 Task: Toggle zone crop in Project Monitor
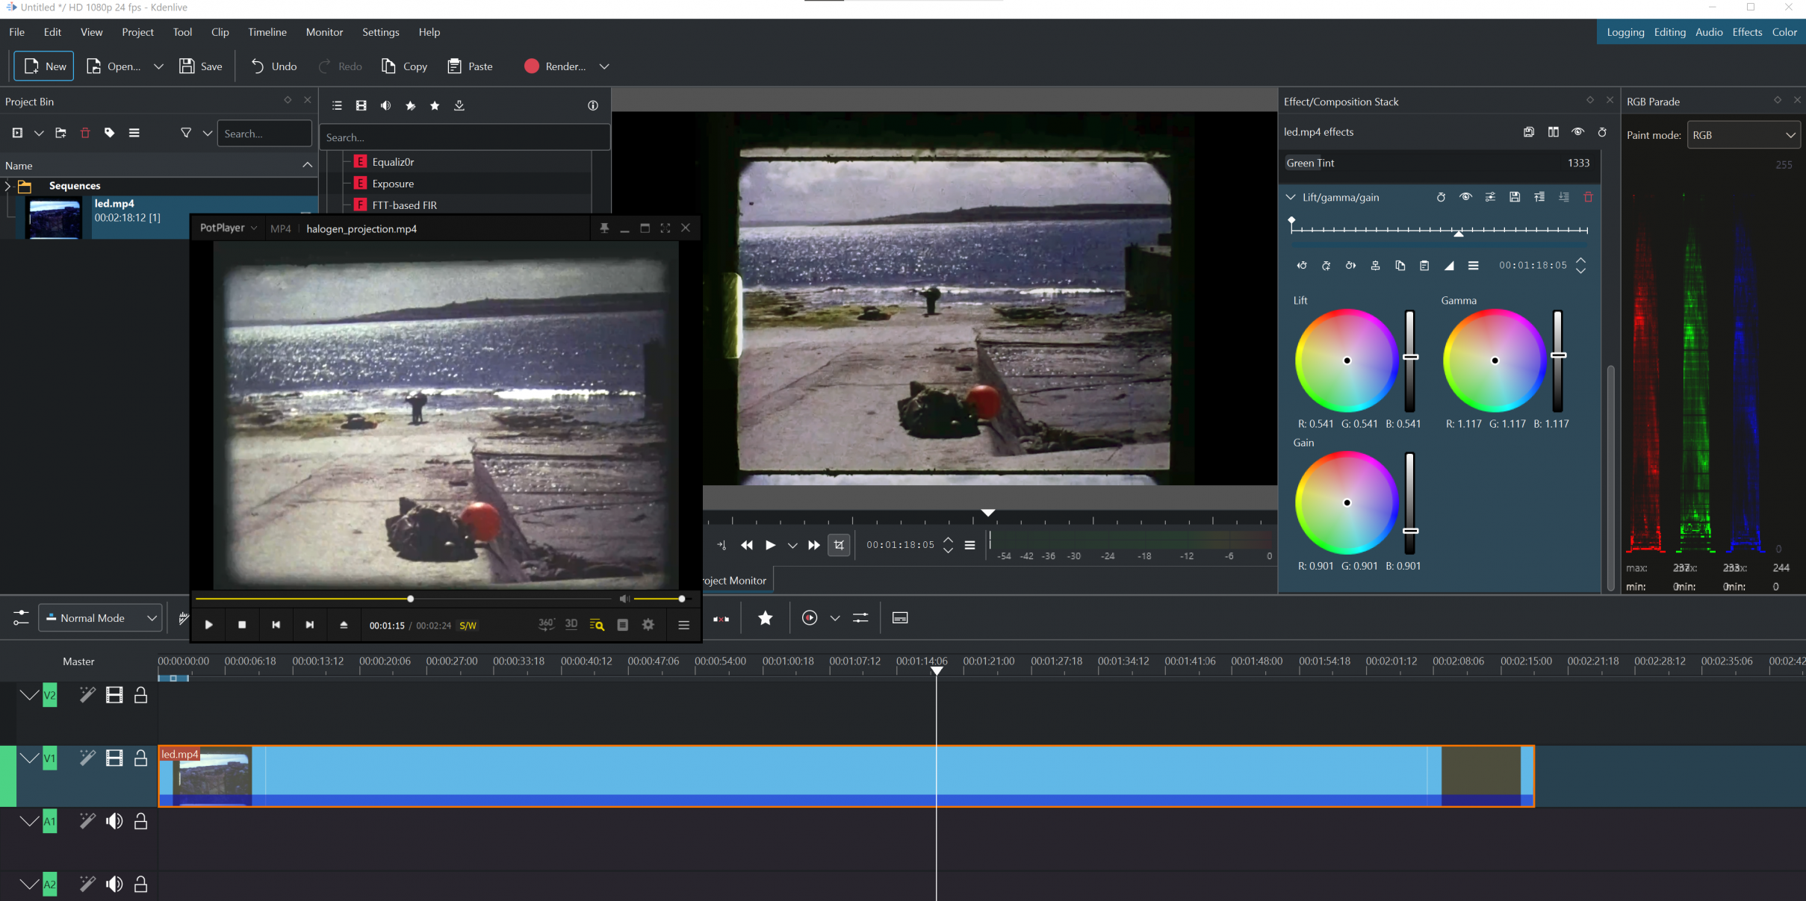tap(839, 545)
